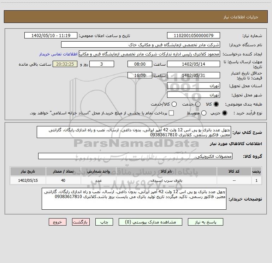Toggle the Islamic treasury payment checkbox
The width and height of the screenshot is (272, 263).
click(171, 113)
